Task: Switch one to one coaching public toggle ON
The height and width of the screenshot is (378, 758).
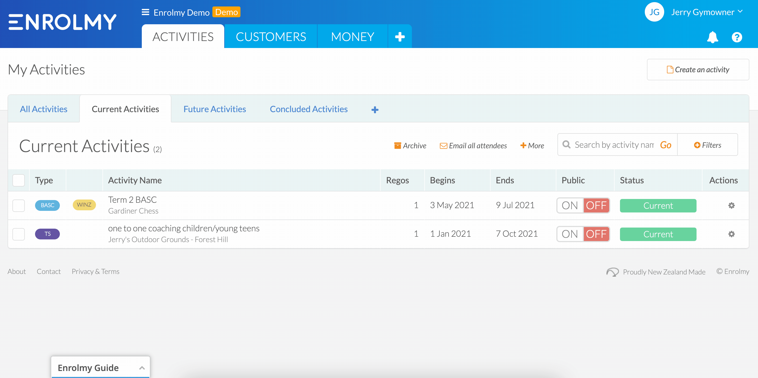Action: click(x=570, y=234)
